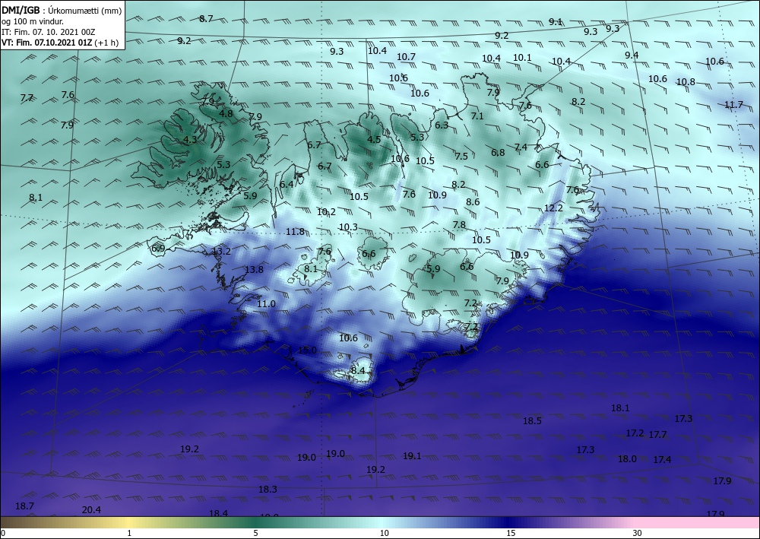This screenshot has width=760, height=539.
Task: Click the 13.2 value on the map
Action: [x=221, y=251]
